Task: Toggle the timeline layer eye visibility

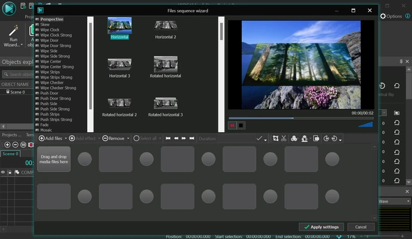Action: pyautogui.click(x=3, y=172)
